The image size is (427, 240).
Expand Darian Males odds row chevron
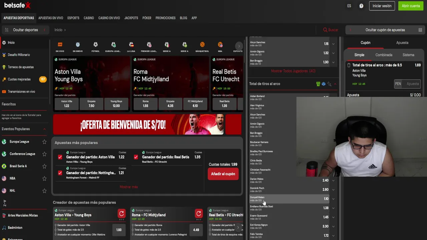333,181
